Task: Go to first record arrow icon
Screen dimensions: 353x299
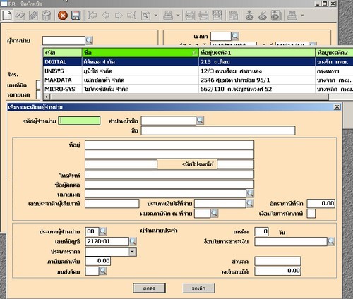Action: coord(92,16)
